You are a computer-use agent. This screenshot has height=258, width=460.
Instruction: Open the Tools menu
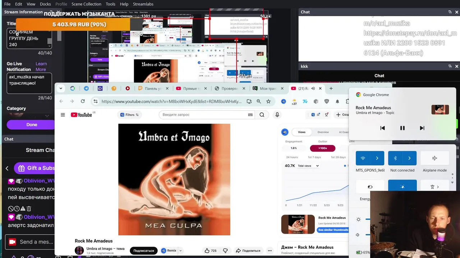click(111, 4)
